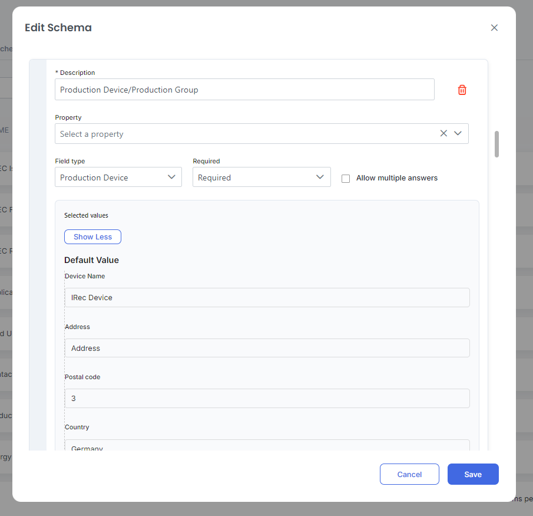Screen dimensions: 533x516
Task: Click the Selected values label
Action: coord(86,215)
